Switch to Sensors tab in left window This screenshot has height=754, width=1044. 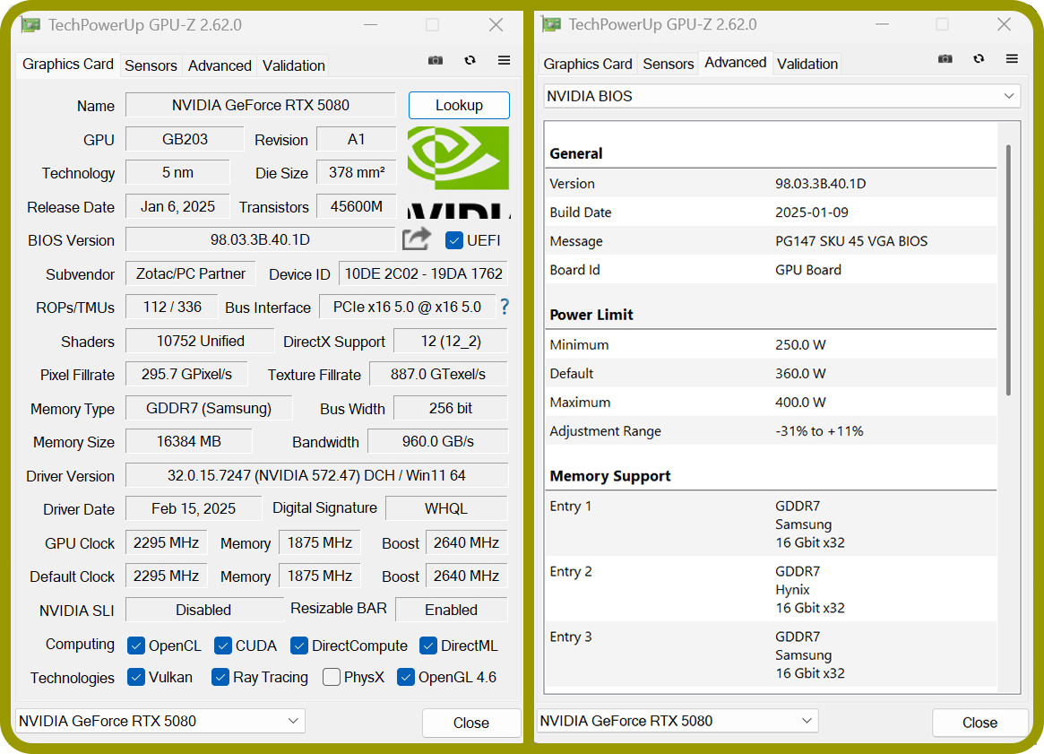[151, 65]
